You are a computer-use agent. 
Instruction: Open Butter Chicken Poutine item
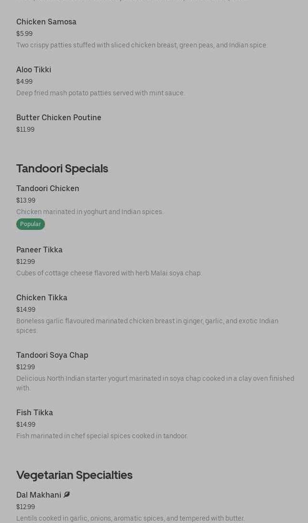59,117
